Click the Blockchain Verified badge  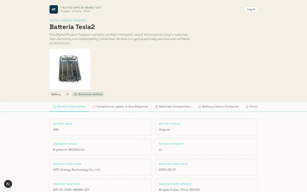coord(88,94)
